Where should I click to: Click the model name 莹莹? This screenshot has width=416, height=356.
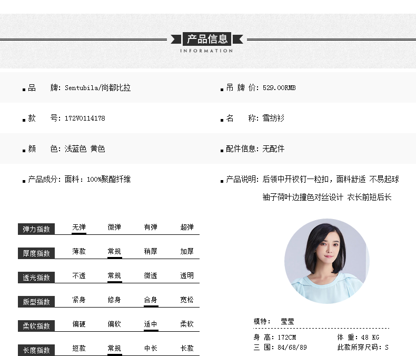(x=288, y=321)
